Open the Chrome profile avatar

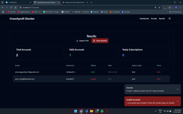pyautogui.click(x=176, y=7)
